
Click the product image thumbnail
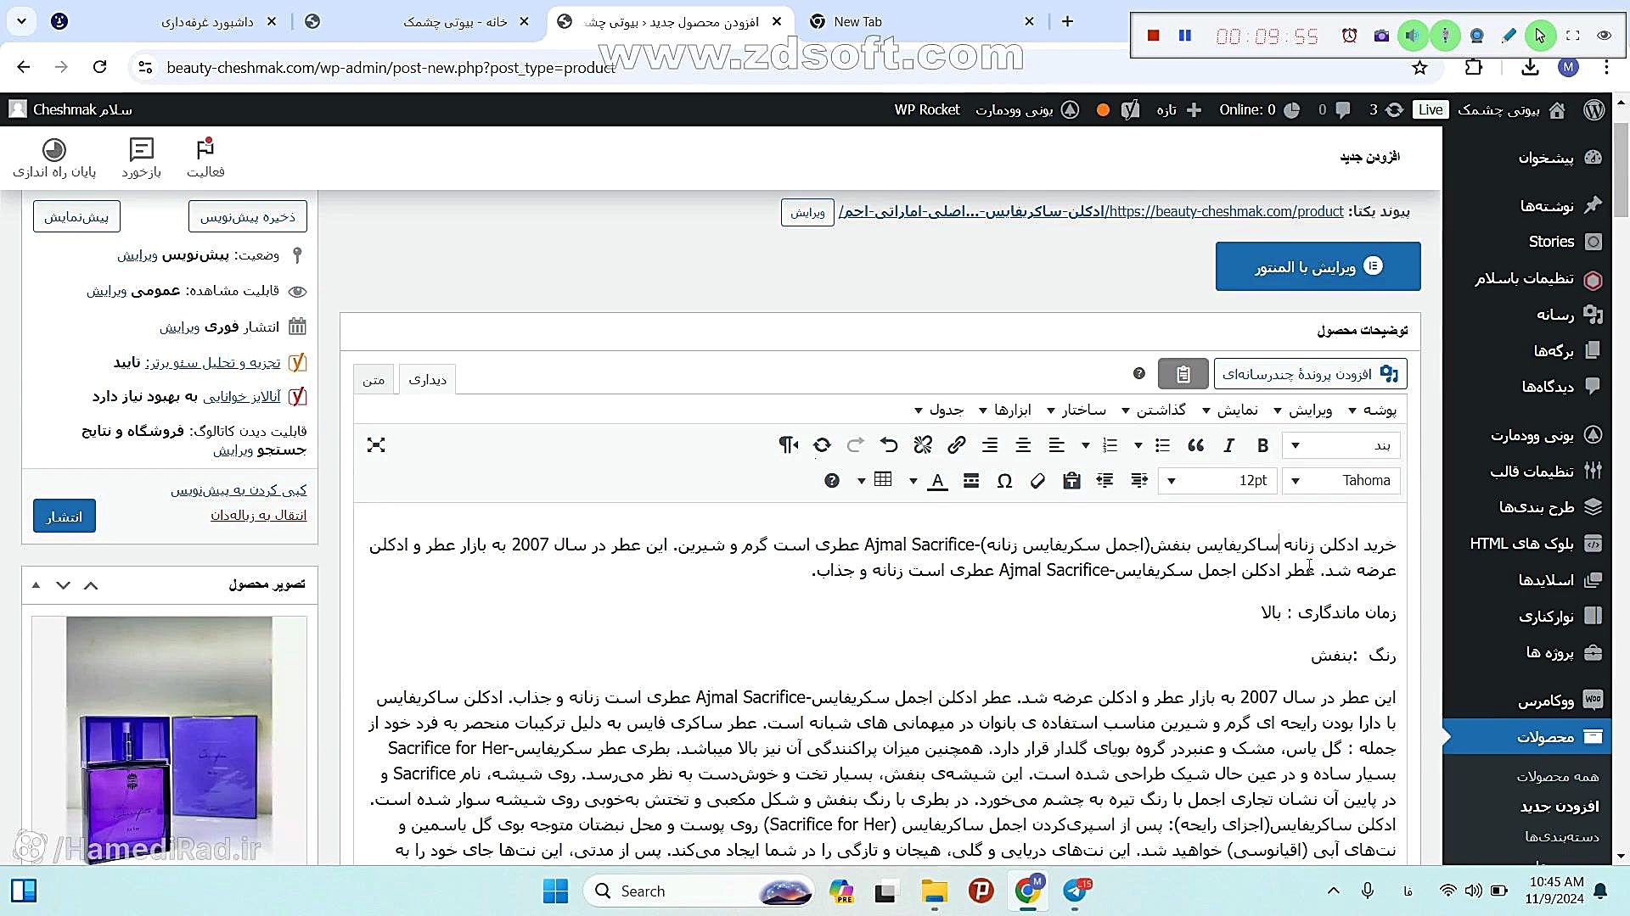coord(169,740)
